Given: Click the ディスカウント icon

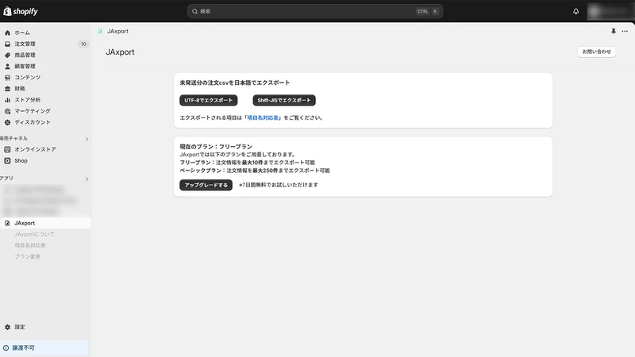Looking at the screenshot, I should 7,122.
